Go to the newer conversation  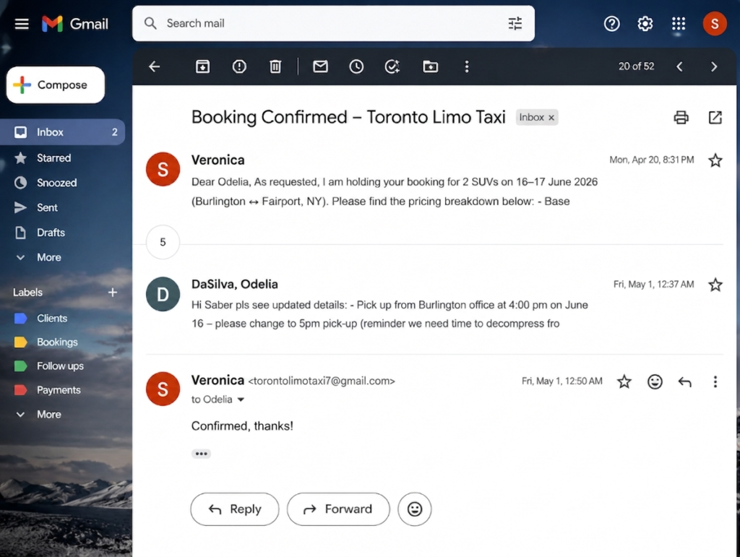(679, 66)
